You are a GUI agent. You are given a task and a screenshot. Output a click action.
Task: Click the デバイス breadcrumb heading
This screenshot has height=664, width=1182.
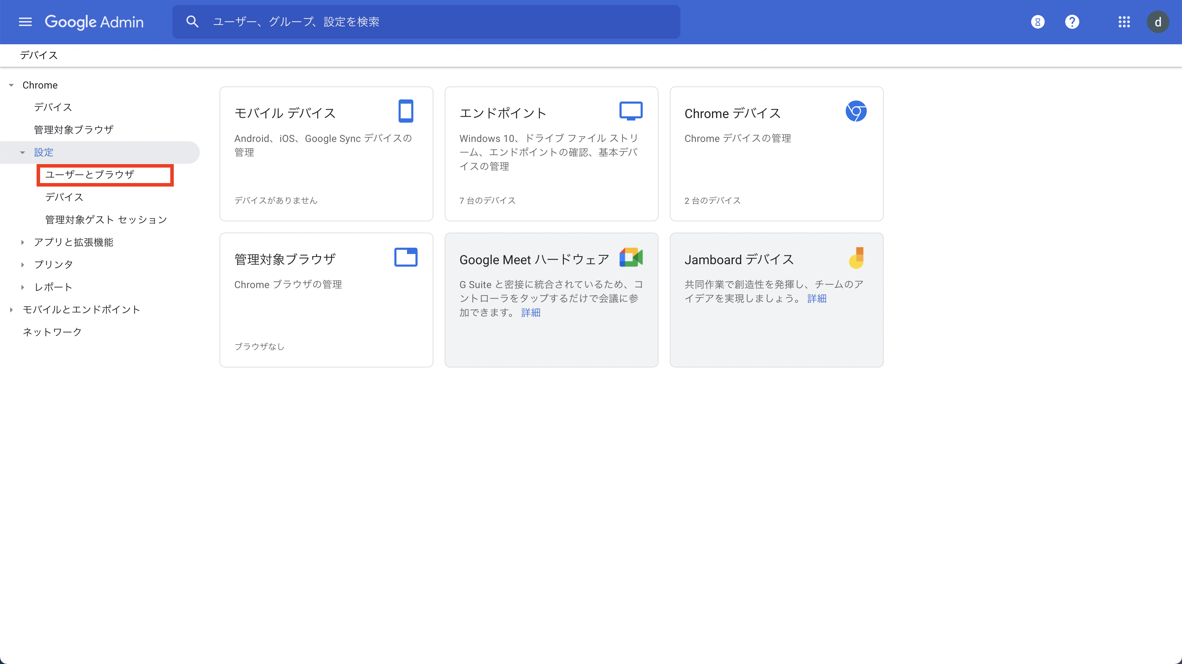39,55
